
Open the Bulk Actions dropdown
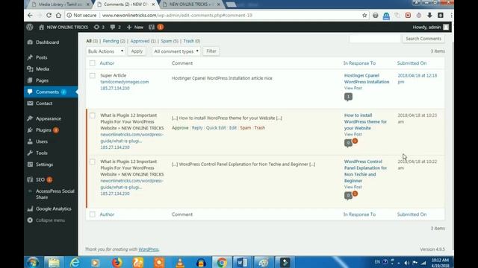[105, 51]
